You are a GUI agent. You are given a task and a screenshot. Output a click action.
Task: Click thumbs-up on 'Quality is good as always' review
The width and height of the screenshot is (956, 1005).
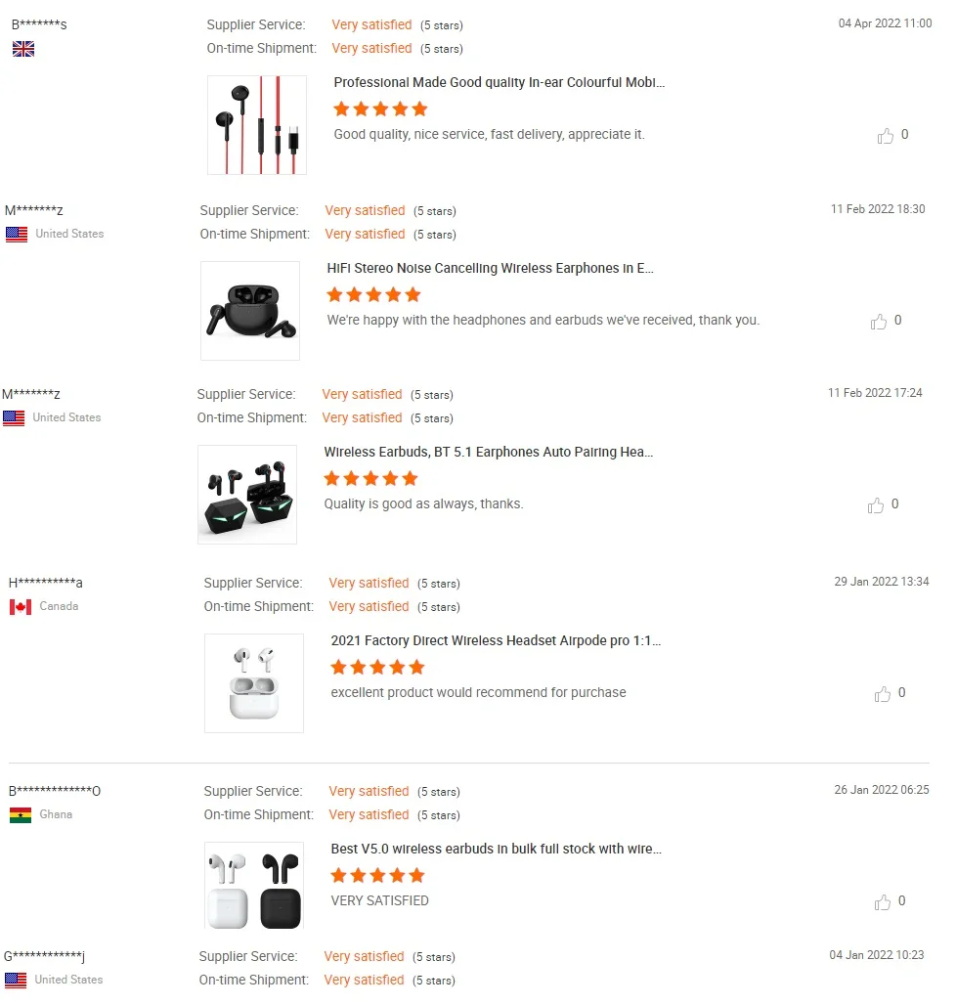[876, 505]
